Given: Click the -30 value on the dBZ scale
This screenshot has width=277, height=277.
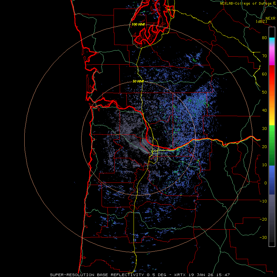Looking at the screenshot, I should [263, 237].
